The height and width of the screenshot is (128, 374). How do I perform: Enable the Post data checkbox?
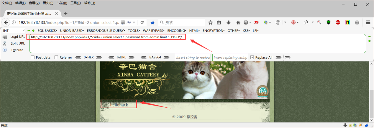(33, 58)
